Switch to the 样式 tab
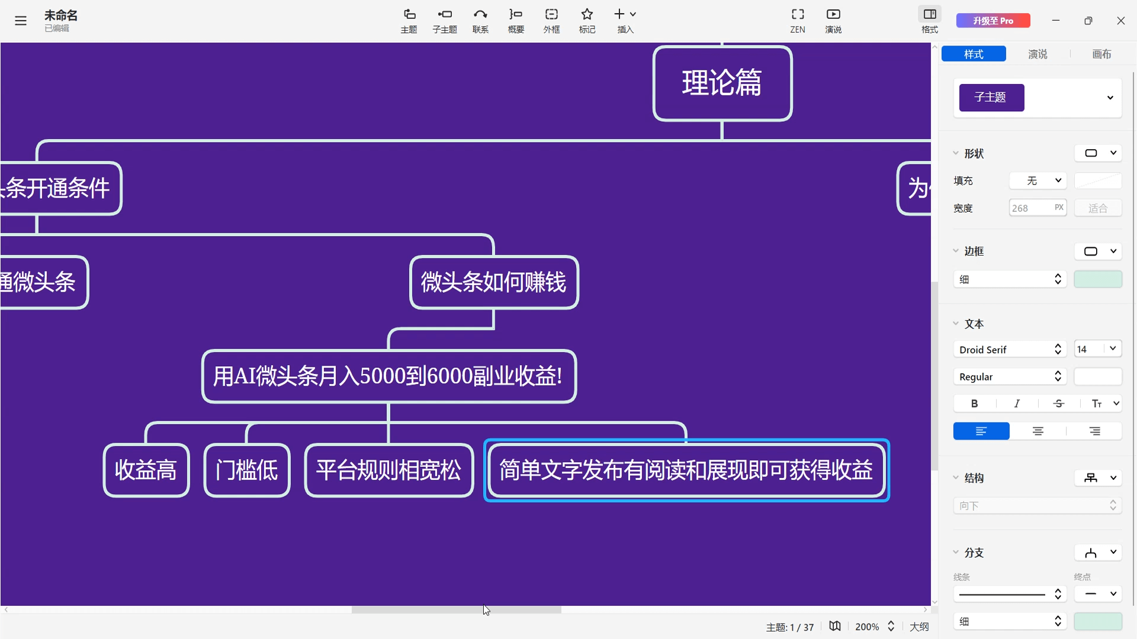This screenshot has width=1137, height=639. (x=974, y=54)
